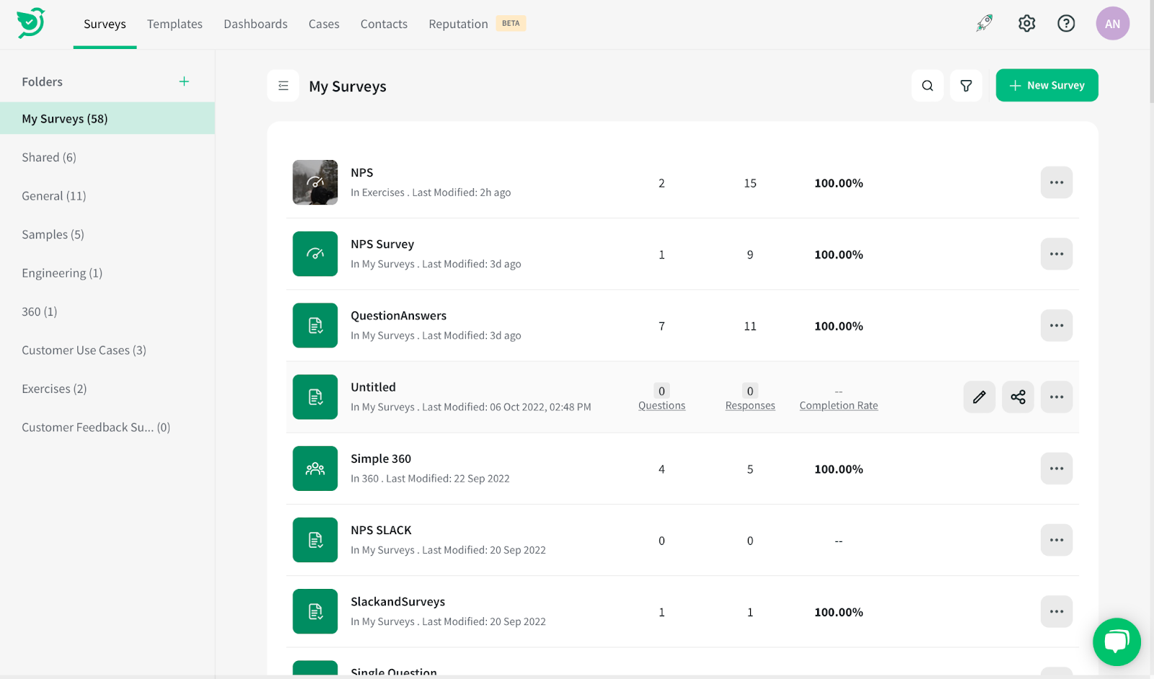This screenshot has width=1154, height=679.
Task: Click 15 responses count in NPS row
Action: pos(750,183)
